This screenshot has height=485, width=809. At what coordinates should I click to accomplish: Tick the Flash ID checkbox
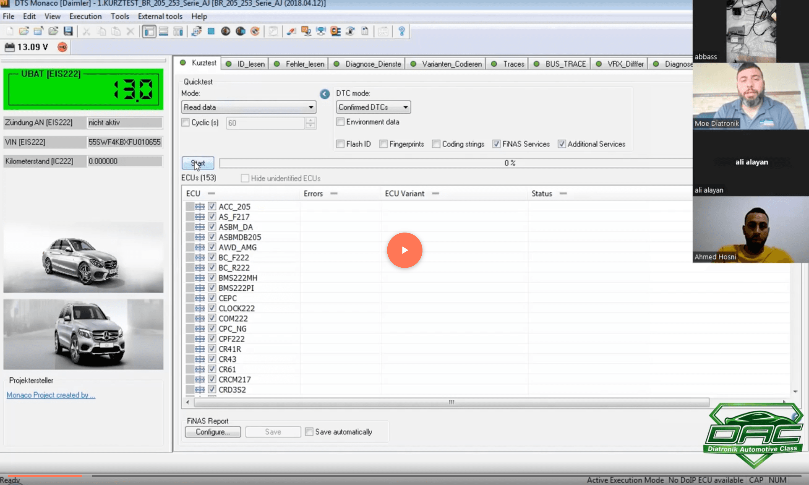pyautogui.click(x=340, y=144)
